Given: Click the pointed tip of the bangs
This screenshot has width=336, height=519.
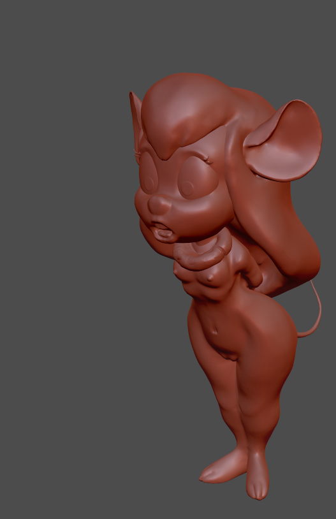Looking at the screenshot, I should coord(166,153).
